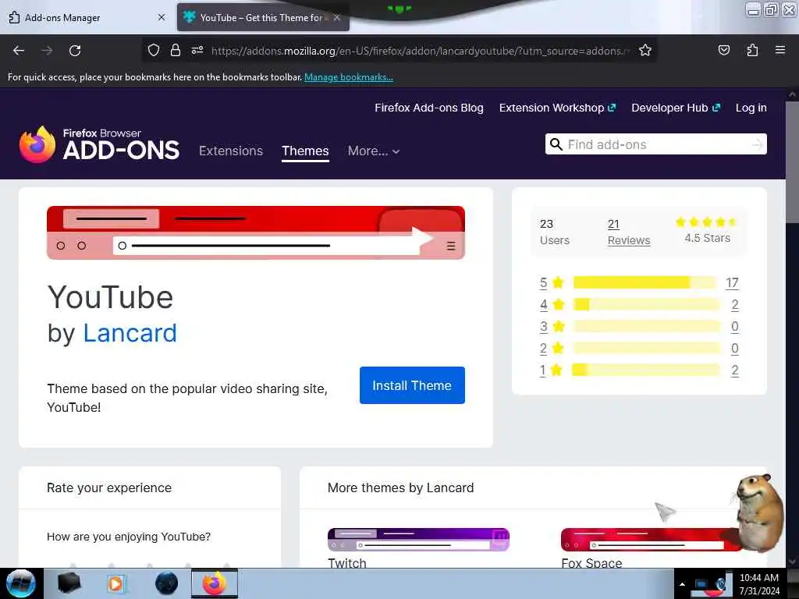Click the 23 Users count text

point(555,232)
